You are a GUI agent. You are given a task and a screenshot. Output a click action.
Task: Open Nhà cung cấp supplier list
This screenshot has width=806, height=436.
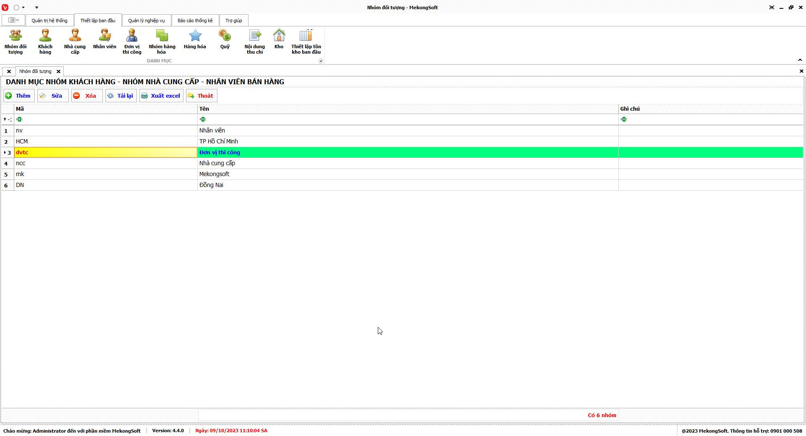75,42
